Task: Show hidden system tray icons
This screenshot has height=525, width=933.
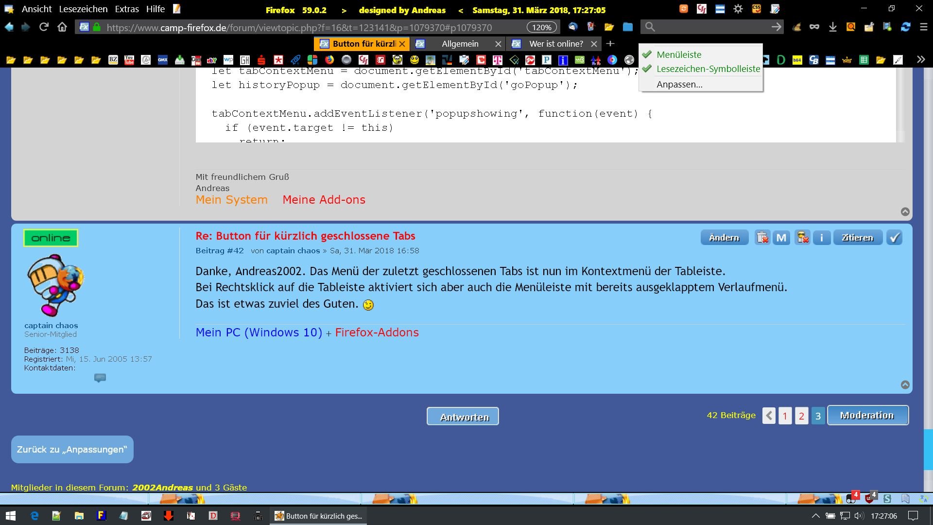Action: click(x=815, y=516)
